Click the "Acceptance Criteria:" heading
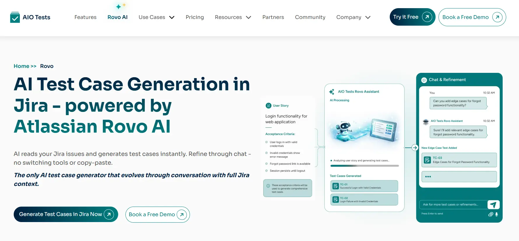Image resolution: width=519 pixels, height=241 pixels. click(x=280, y=134)
